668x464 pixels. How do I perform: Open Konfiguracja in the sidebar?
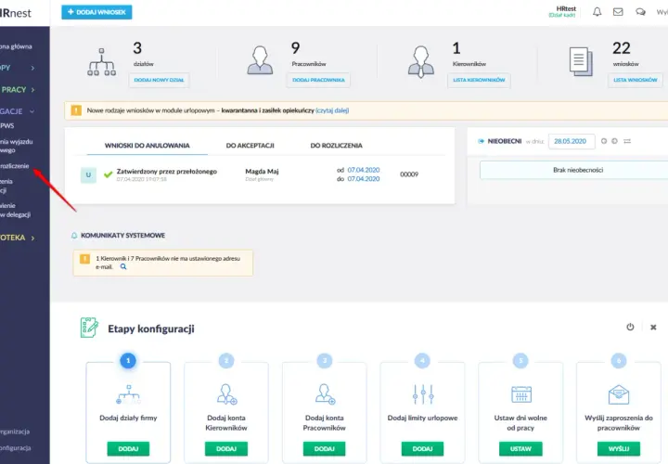[x=16, y=448]
